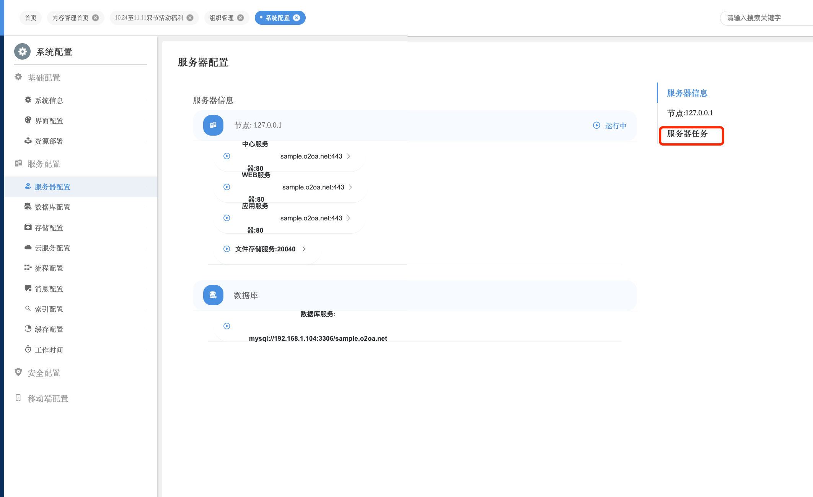Click the play icon next to 数据库服务

click(226, 326)
